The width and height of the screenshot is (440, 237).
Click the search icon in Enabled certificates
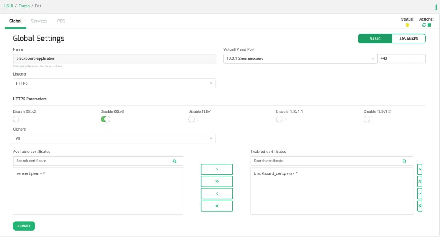[x=404, y=161]
